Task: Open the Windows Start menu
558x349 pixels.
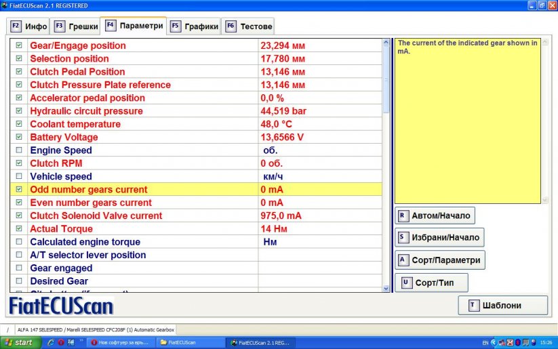Action: pos(19,342)
